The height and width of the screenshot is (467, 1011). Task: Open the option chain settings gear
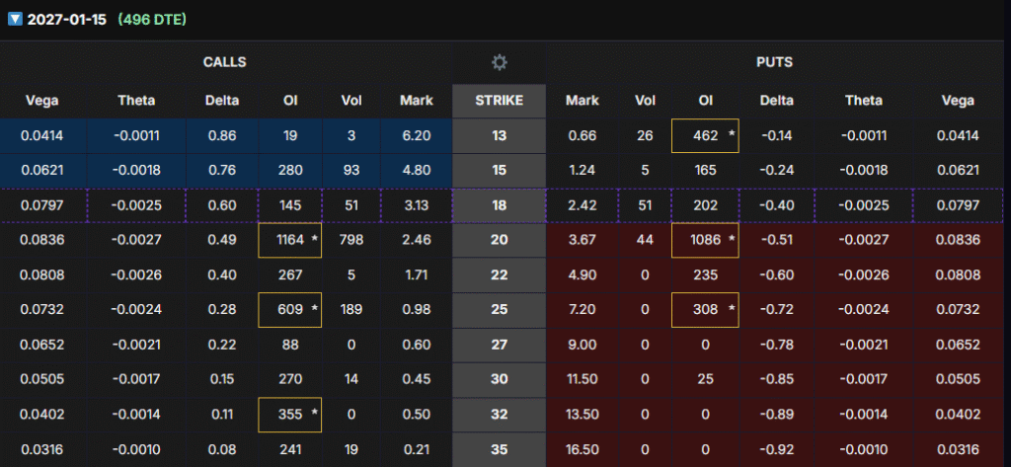point(500,62)
